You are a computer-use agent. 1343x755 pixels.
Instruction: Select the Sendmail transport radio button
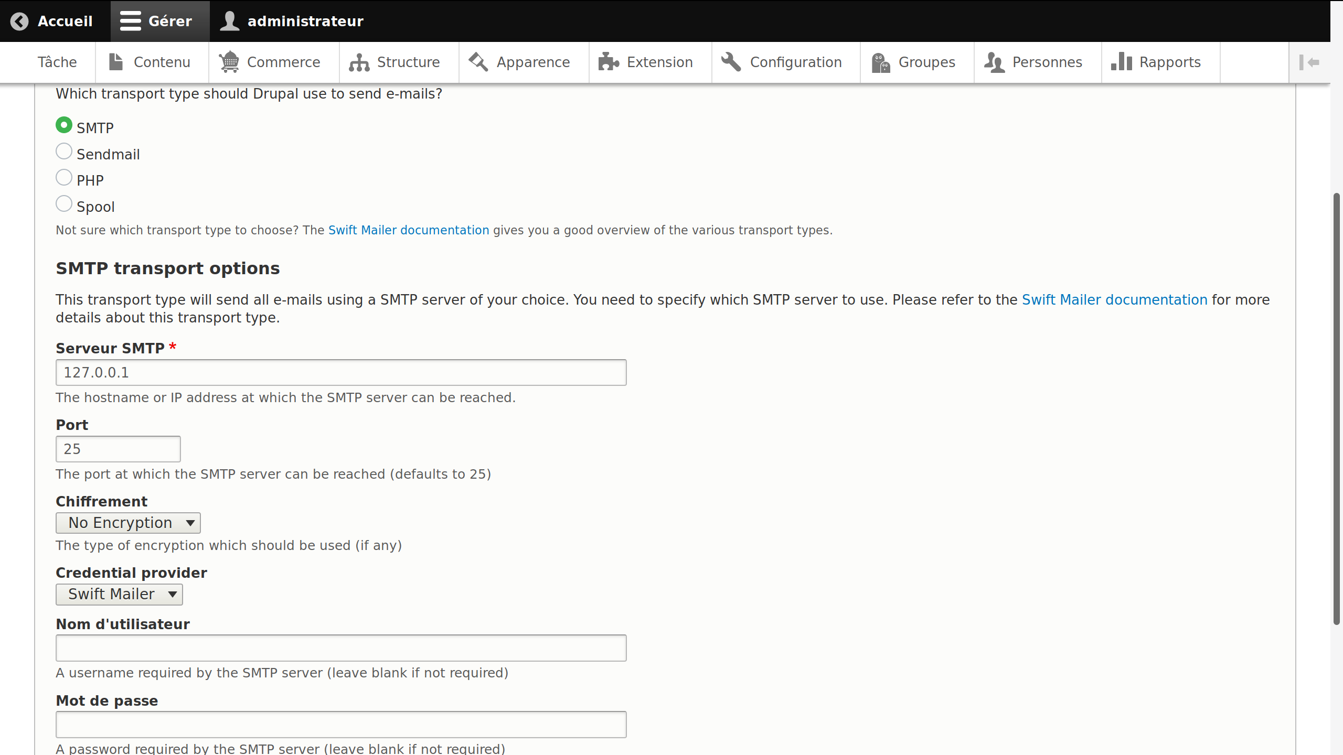[x=64, y=151]
